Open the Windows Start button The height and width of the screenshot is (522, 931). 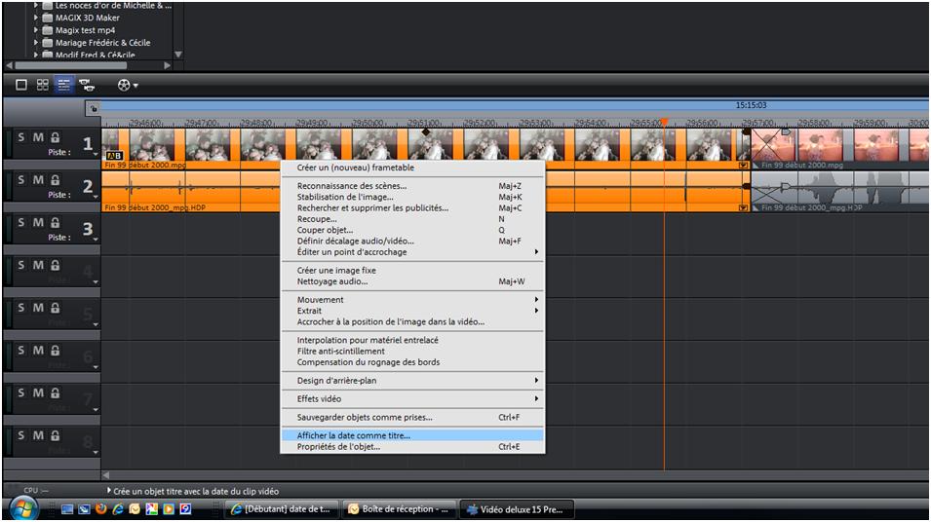pos(23,507)
